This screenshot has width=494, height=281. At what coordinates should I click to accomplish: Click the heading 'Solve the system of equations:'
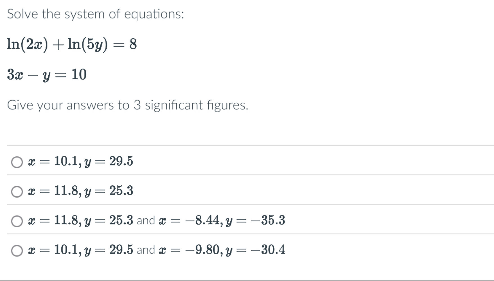[x=96, y=14]
